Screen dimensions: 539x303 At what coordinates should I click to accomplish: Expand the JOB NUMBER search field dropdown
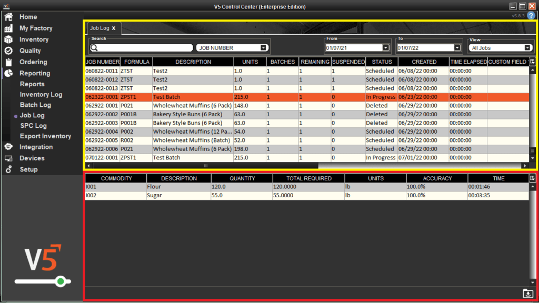pos(263,47)
